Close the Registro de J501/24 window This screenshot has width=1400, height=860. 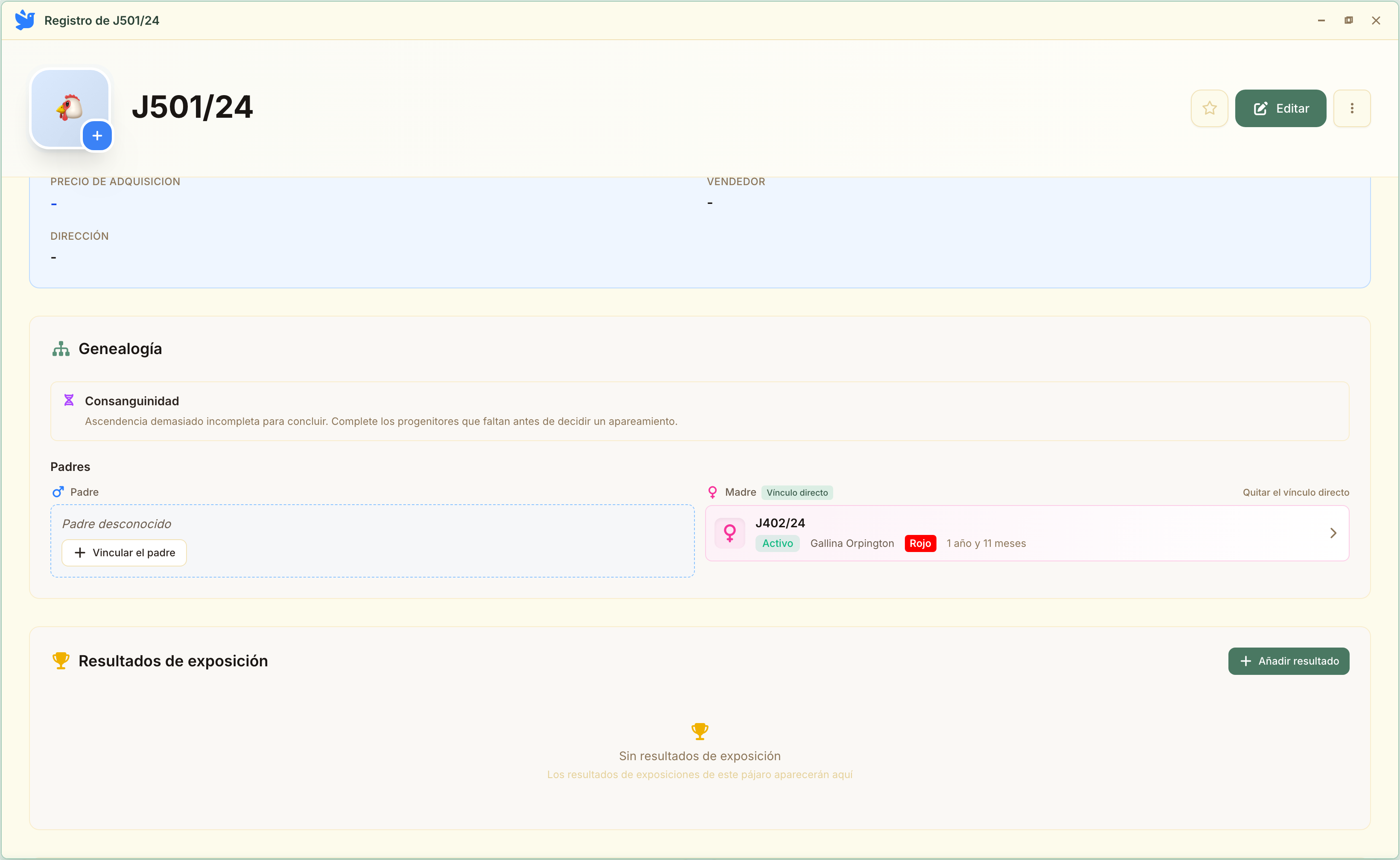(1376, 20)
